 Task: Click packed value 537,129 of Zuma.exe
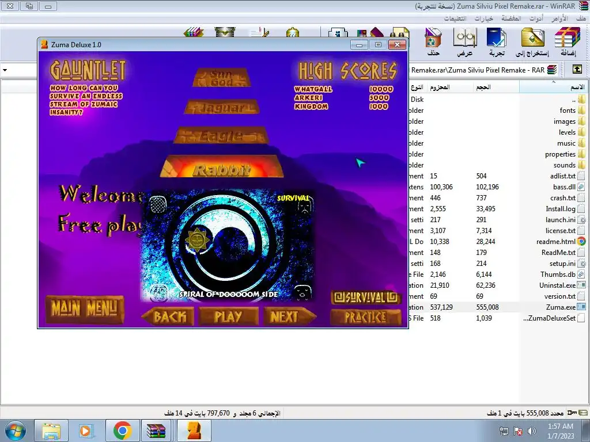[441, 307]
